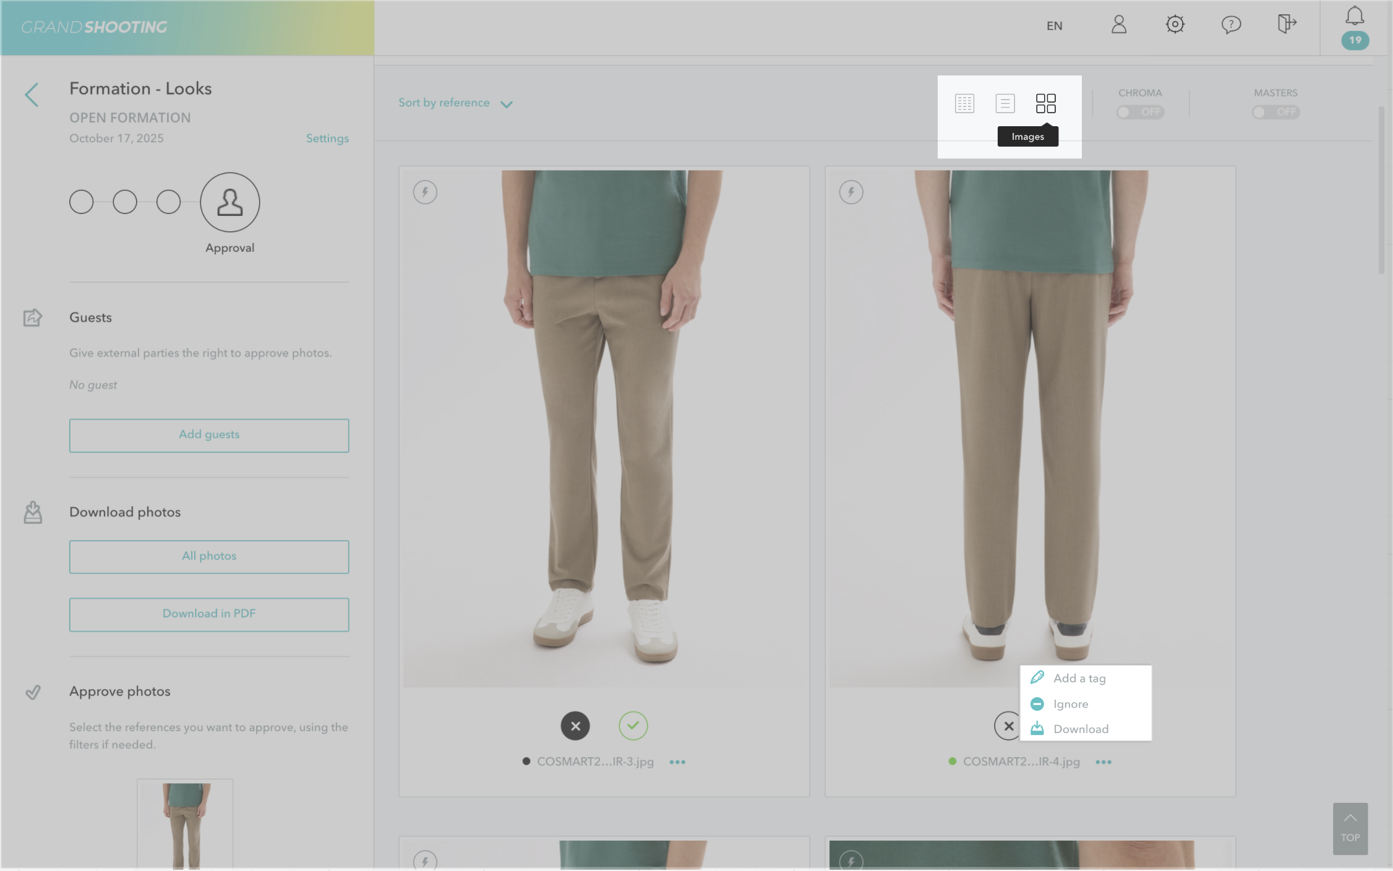Click the TOP scroll button
Viewport: 1393px width, 871px height.
coord(1350,828)
